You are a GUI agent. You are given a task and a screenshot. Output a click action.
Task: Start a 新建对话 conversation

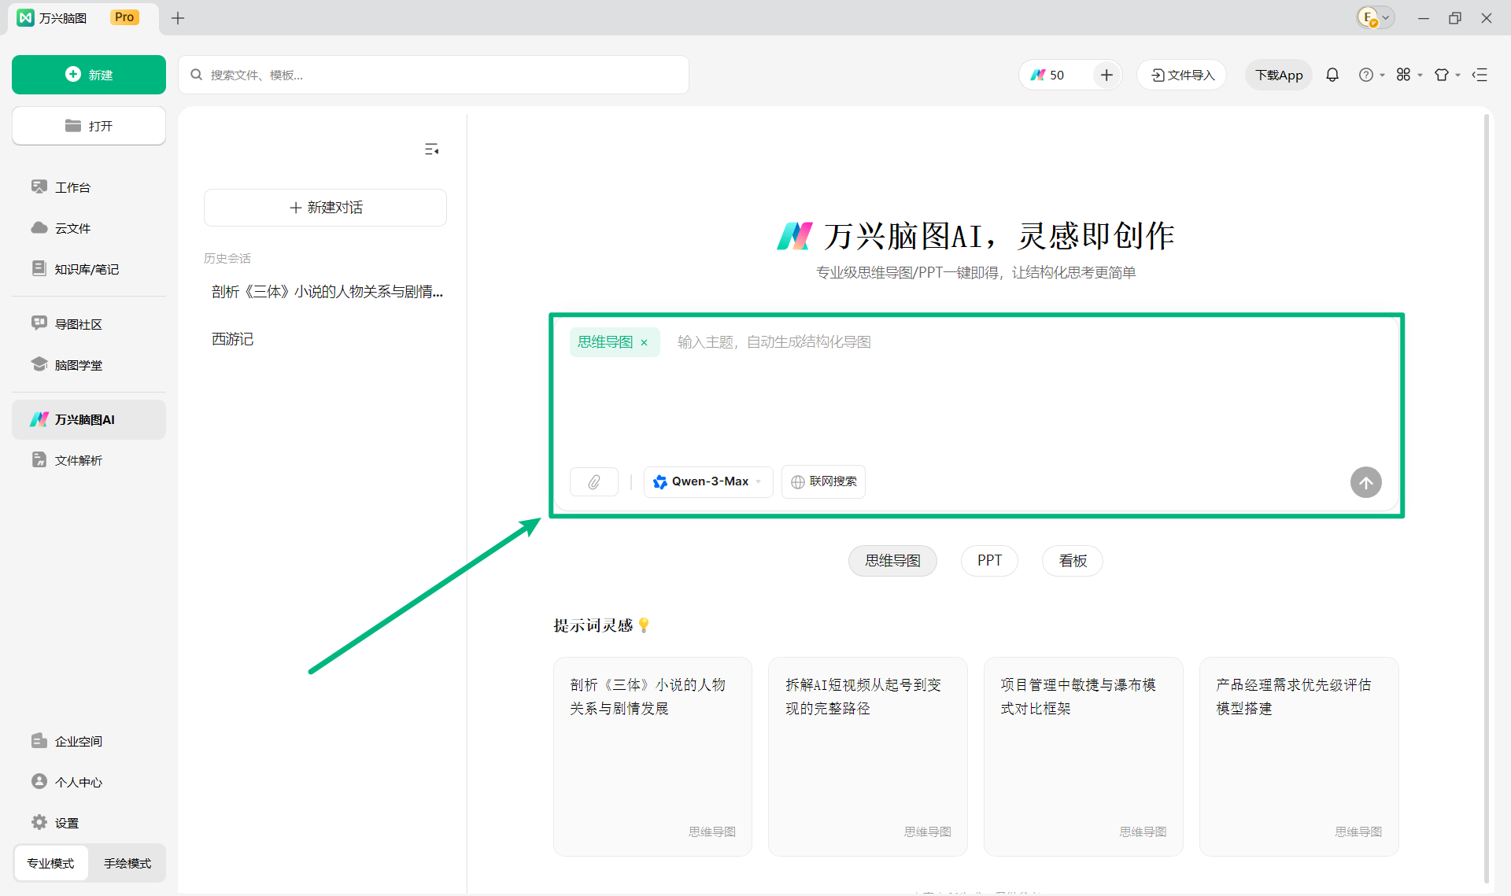[325, 208]
